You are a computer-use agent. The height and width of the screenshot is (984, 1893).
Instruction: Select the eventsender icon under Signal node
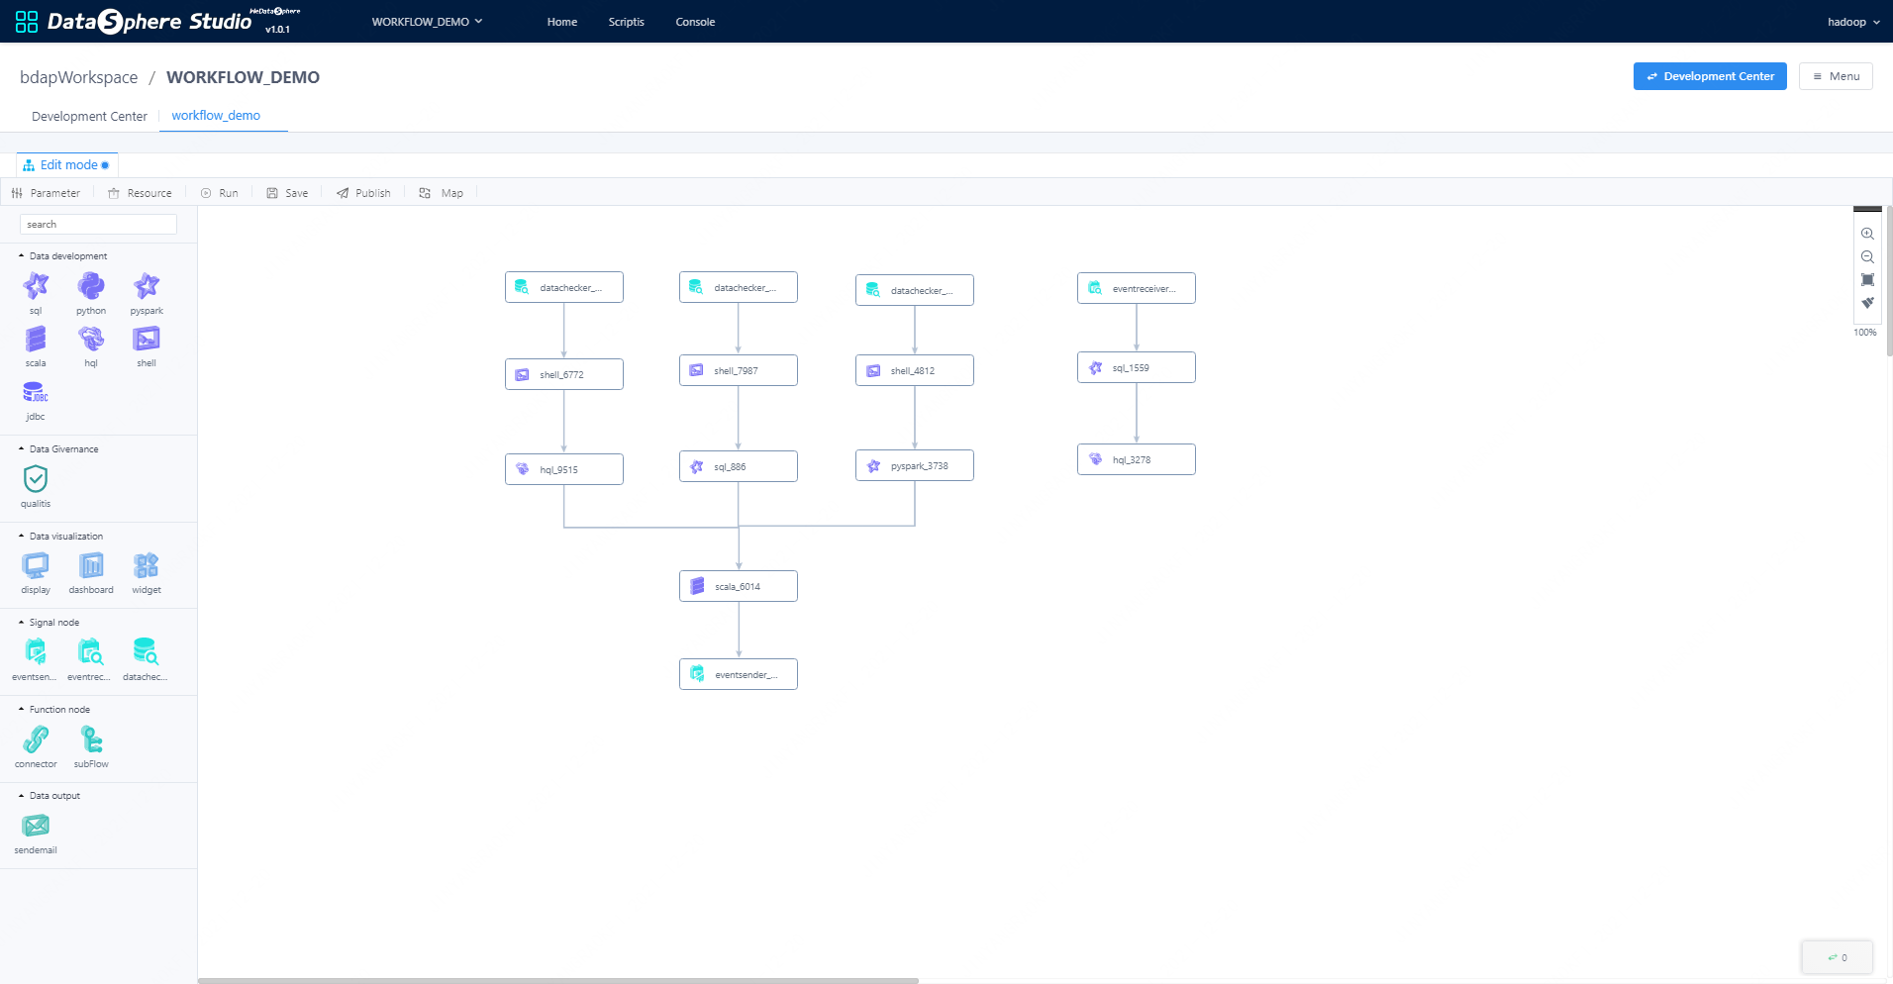pyautogui.click(x=34, y=652)
